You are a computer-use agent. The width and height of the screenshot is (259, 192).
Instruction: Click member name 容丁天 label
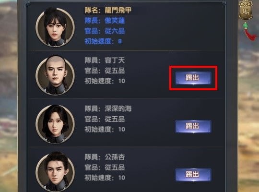[x=115, y=60]
